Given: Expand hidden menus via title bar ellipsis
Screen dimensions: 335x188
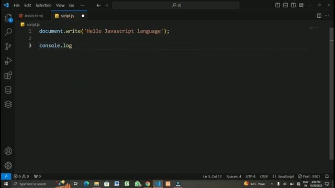Looking at the screenshot, I should [x=82, y=5].
